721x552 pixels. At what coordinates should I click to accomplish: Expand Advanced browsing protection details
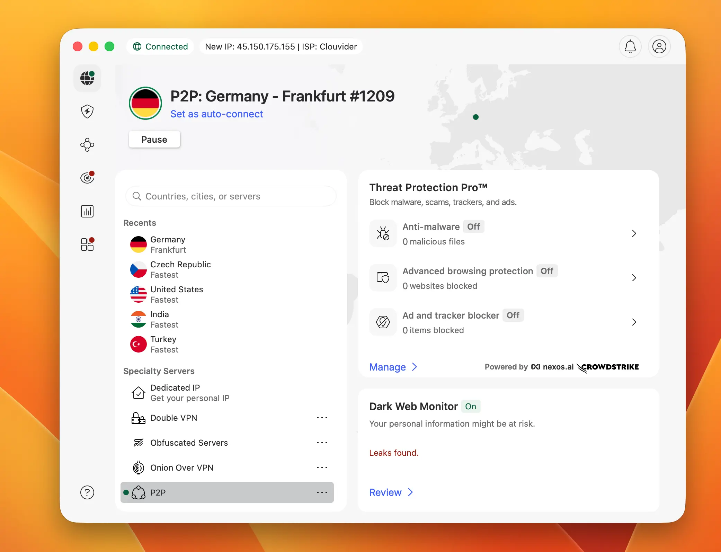[634, 278]
